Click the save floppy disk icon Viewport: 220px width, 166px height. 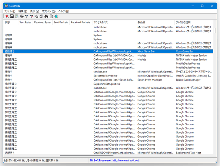click(x=12, y=16)
